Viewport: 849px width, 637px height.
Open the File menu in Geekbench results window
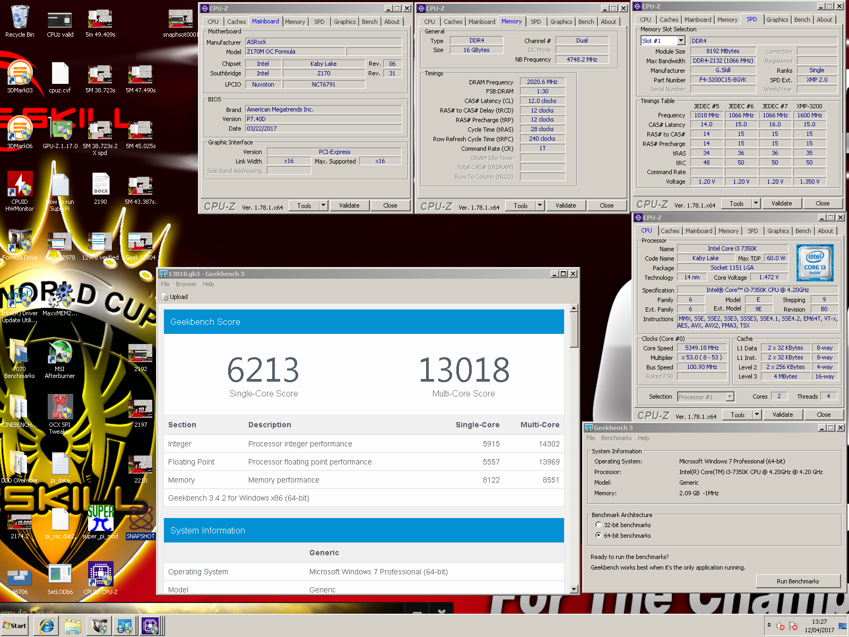click(x=165, y=284)
